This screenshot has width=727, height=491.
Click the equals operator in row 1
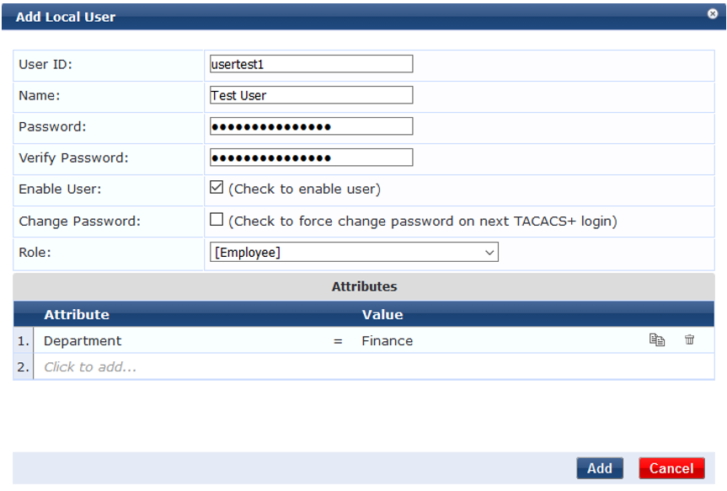point(338,341)
